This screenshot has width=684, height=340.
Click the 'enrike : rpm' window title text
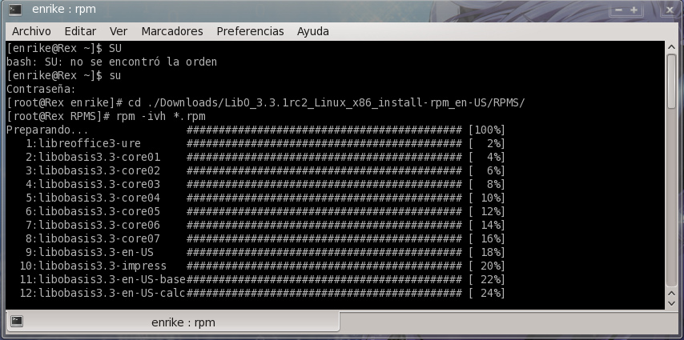coord(64,9)
